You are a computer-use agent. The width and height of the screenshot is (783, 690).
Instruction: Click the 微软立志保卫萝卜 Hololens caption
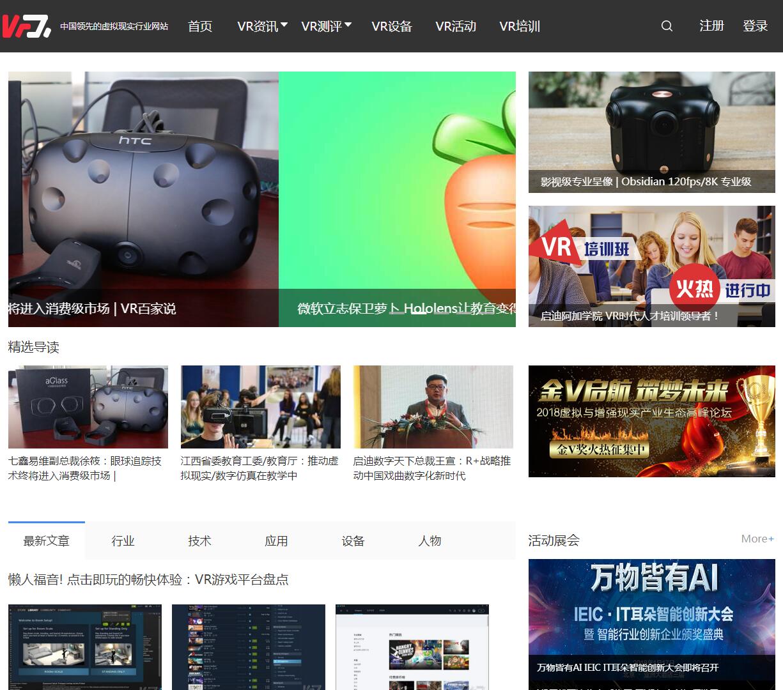407,309
